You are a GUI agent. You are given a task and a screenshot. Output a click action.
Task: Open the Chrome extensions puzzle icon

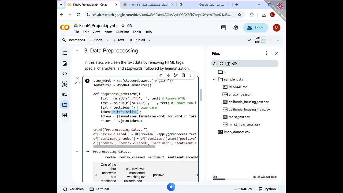[251, 15]
